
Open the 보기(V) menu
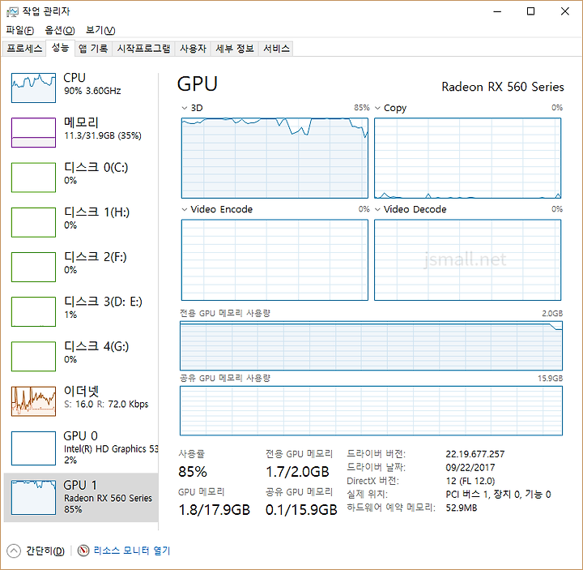(x=100, y=30)
